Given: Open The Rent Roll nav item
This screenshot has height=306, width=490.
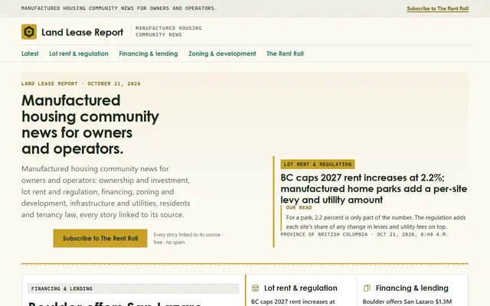Looking at the screenshot, I should [x=285, y=54].
